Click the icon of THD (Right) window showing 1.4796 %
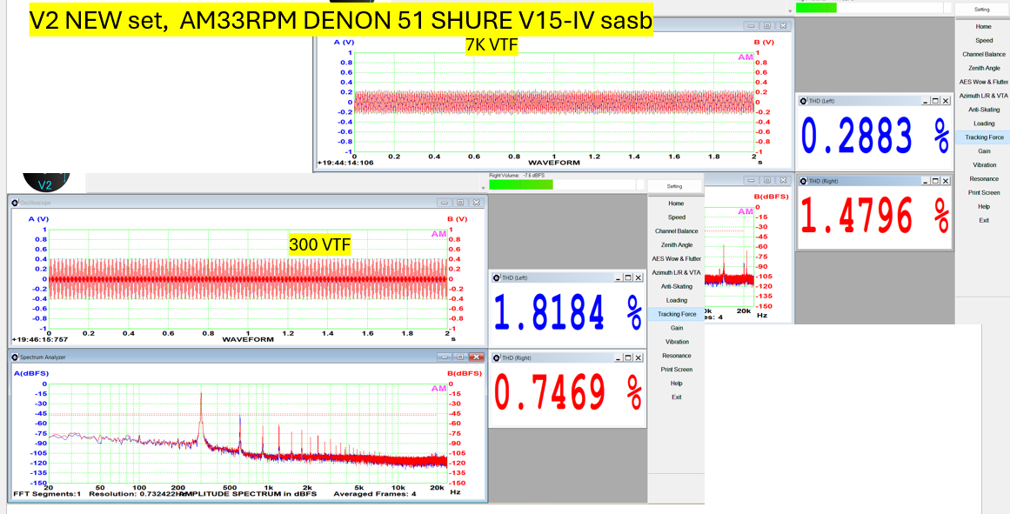1010x514 pixels. (803, 181)
